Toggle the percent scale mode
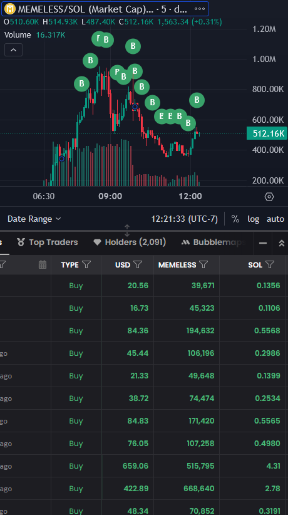 (235, 219)
